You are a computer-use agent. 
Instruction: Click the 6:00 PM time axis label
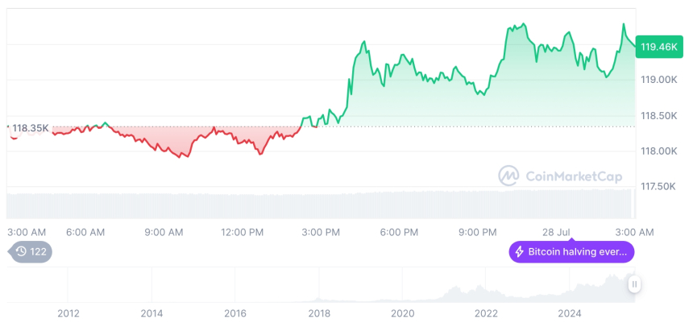coord(399,232)
